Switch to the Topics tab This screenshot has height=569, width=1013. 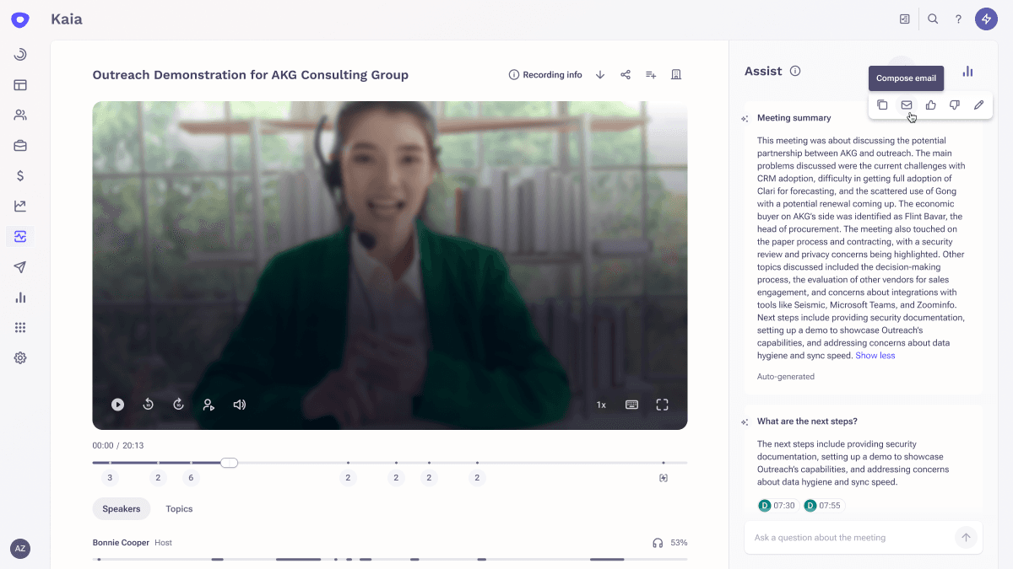[179, 508]
